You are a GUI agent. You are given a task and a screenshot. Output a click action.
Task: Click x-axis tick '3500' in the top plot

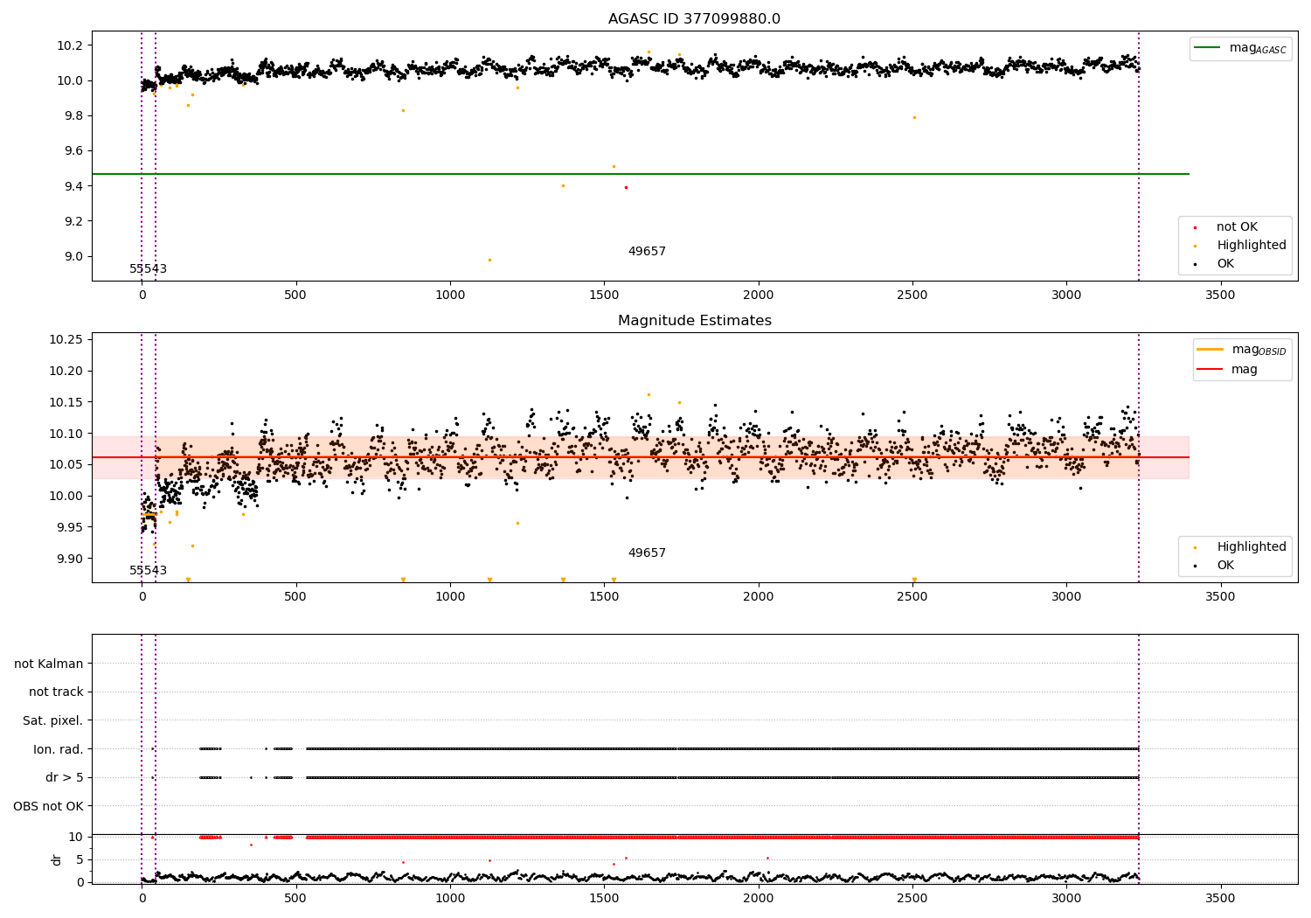coord(1220,296)
